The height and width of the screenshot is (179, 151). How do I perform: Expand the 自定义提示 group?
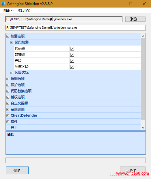8,104
